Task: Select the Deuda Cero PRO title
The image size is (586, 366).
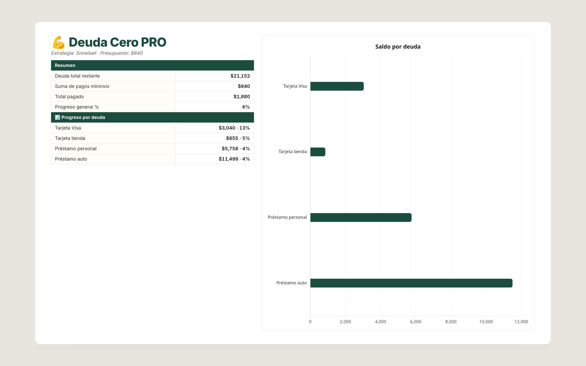Action: pos(118,42)
